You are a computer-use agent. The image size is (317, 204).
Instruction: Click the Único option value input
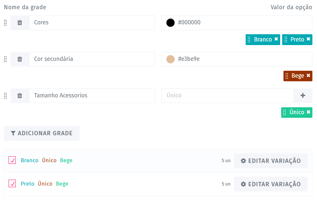click(227, 96)
